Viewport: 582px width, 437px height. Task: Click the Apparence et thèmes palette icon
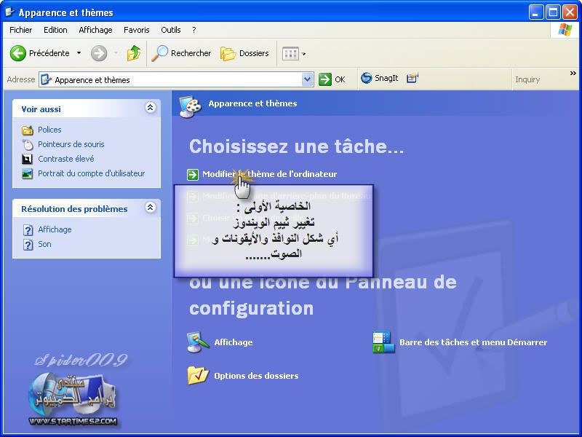[x=191, y=106]
